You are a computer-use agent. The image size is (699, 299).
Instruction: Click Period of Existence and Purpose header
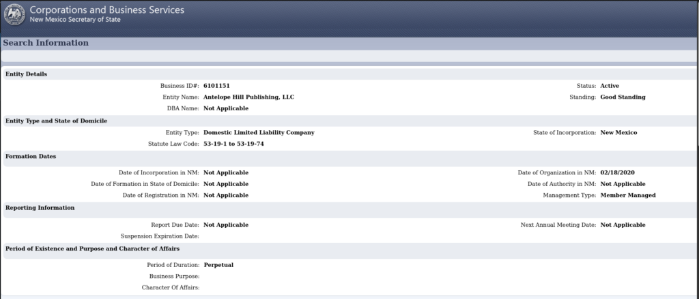(92, 249)
